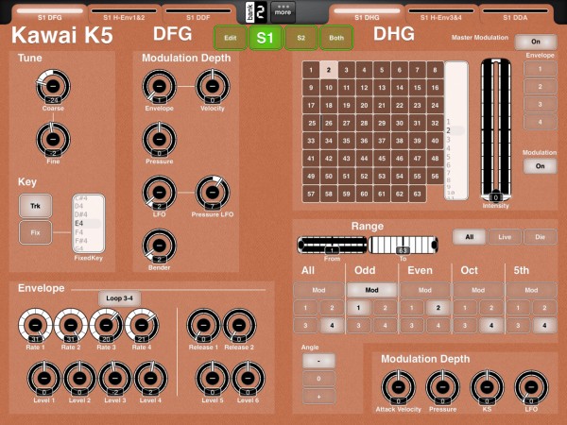Click the Rate 4 envelope knob
This screenshot has height=425, width=567.
click(142, 325)
